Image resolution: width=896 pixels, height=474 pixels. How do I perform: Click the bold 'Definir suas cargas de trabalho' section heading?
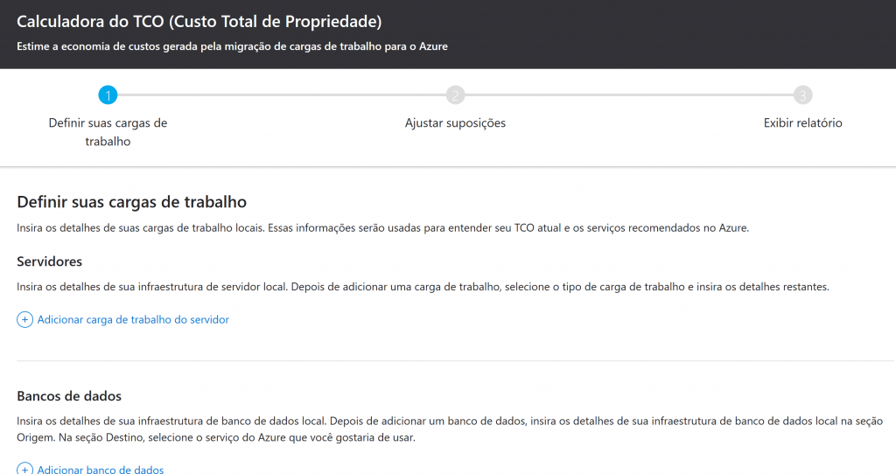[x=131, y=202]
